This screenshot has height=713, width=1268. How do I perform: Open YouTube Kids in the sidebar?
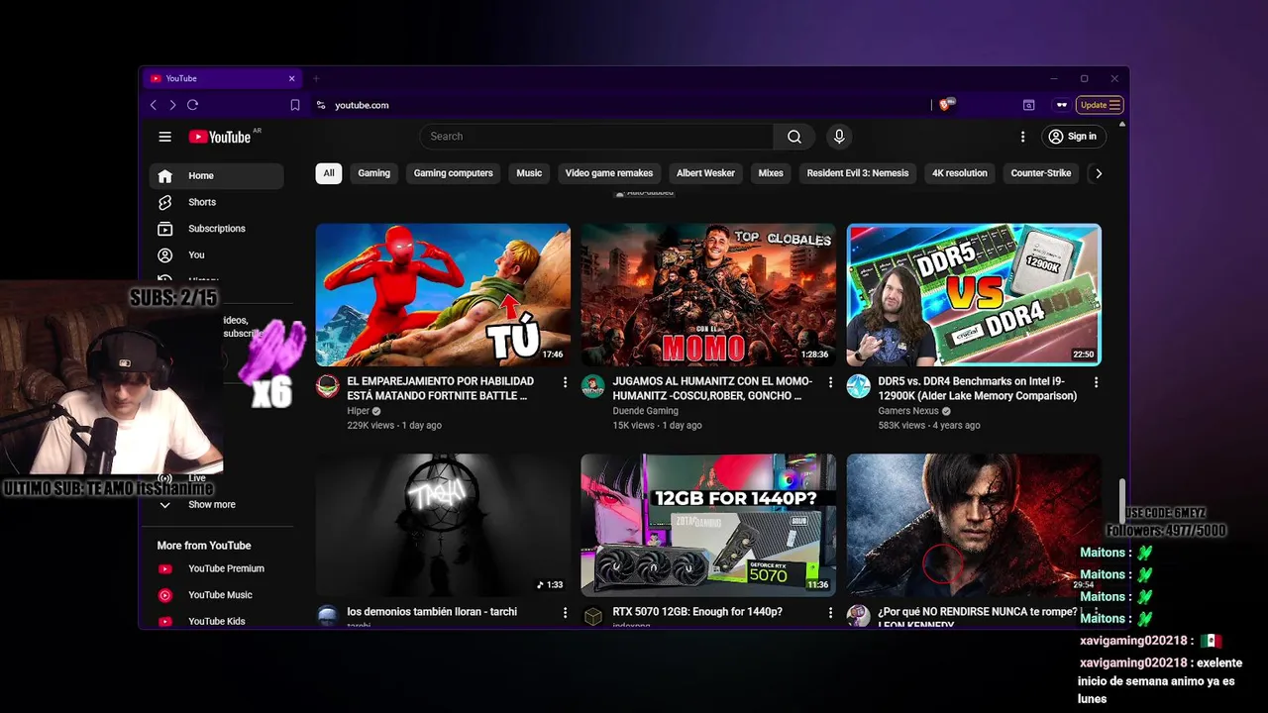[x=216, y=621]
